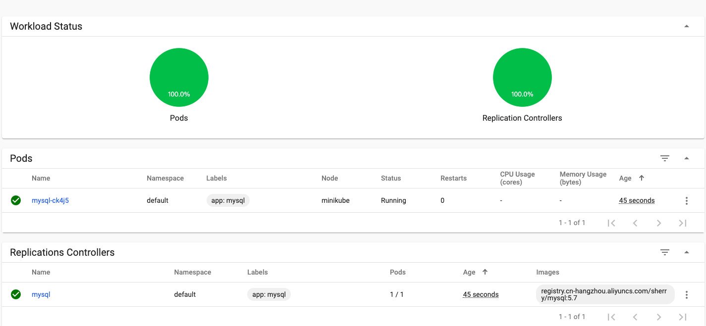Click the Pods card title

coord(21,158)
